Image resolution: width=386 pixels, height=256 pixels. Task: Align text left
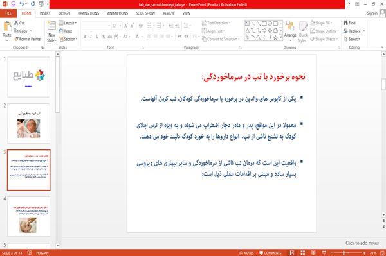[149, 37]
